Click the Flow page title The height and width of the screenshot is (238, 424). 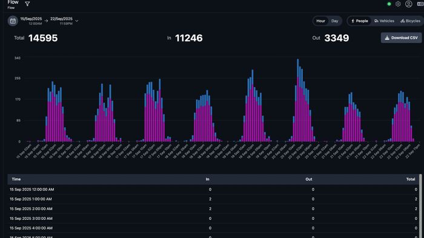point(13,2)
